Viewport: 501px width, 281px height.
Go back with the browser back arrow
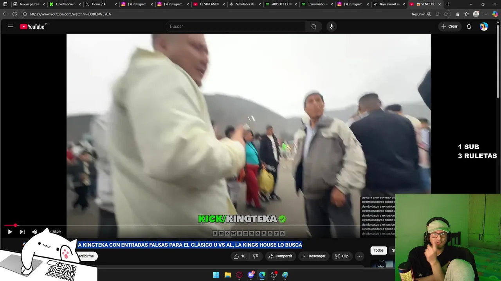[5, 14]
